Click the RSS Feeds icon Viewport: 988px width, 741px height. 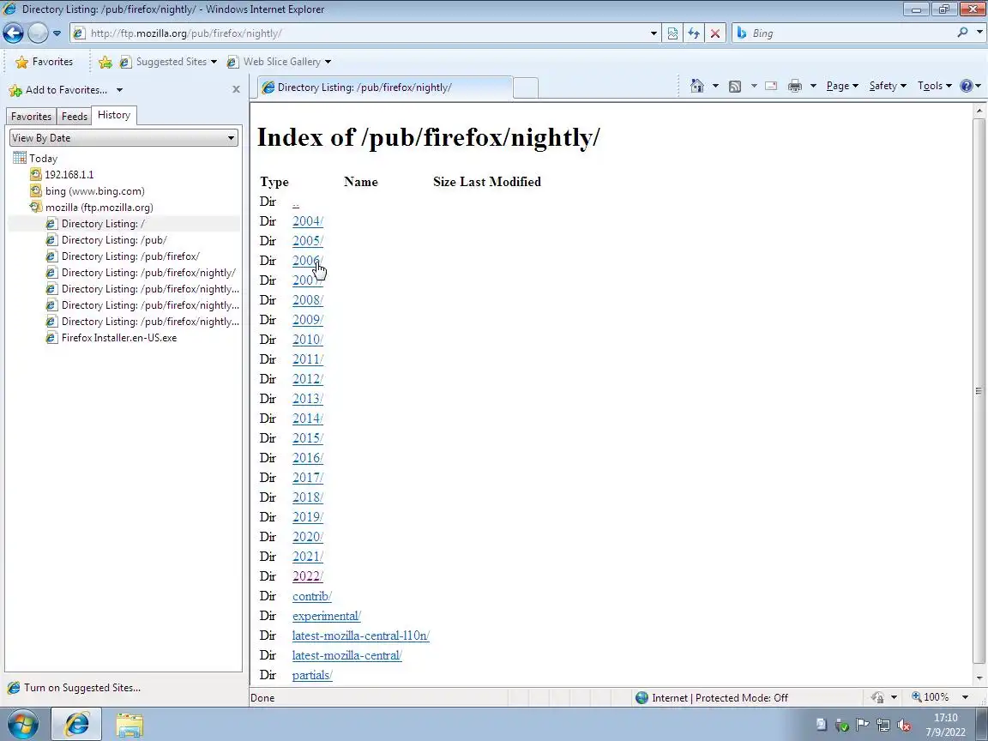[735, 87]
